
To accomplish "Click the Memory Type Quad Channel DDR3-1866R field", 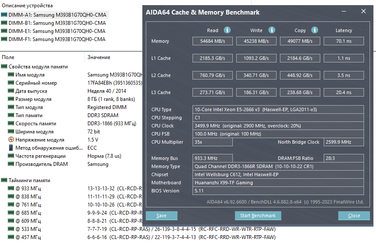I will (278, 166).
